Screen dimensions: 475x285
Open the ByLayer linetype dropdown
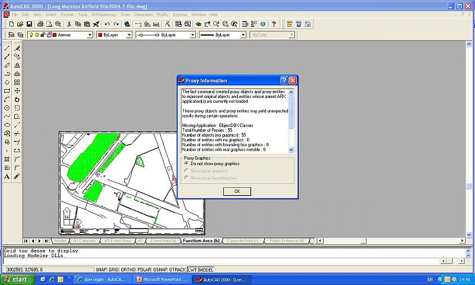(x=192, y=35)
